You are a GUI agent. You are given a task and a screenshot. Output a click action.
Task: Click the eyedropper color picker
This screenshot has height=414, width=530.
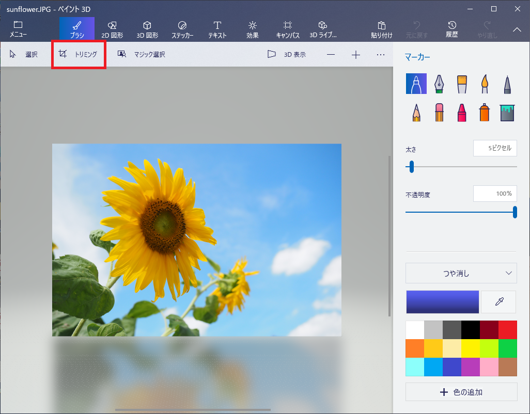(x=498, y=302)
